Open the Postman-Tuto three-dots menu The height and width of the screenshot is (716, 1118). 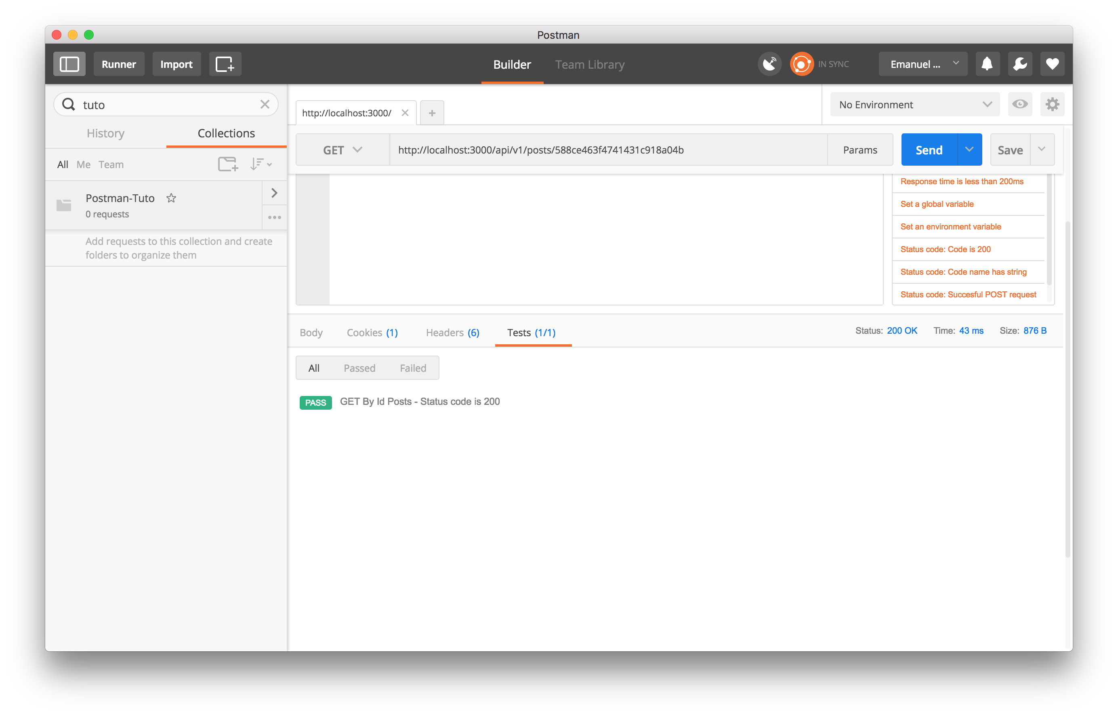coord(274,217)
